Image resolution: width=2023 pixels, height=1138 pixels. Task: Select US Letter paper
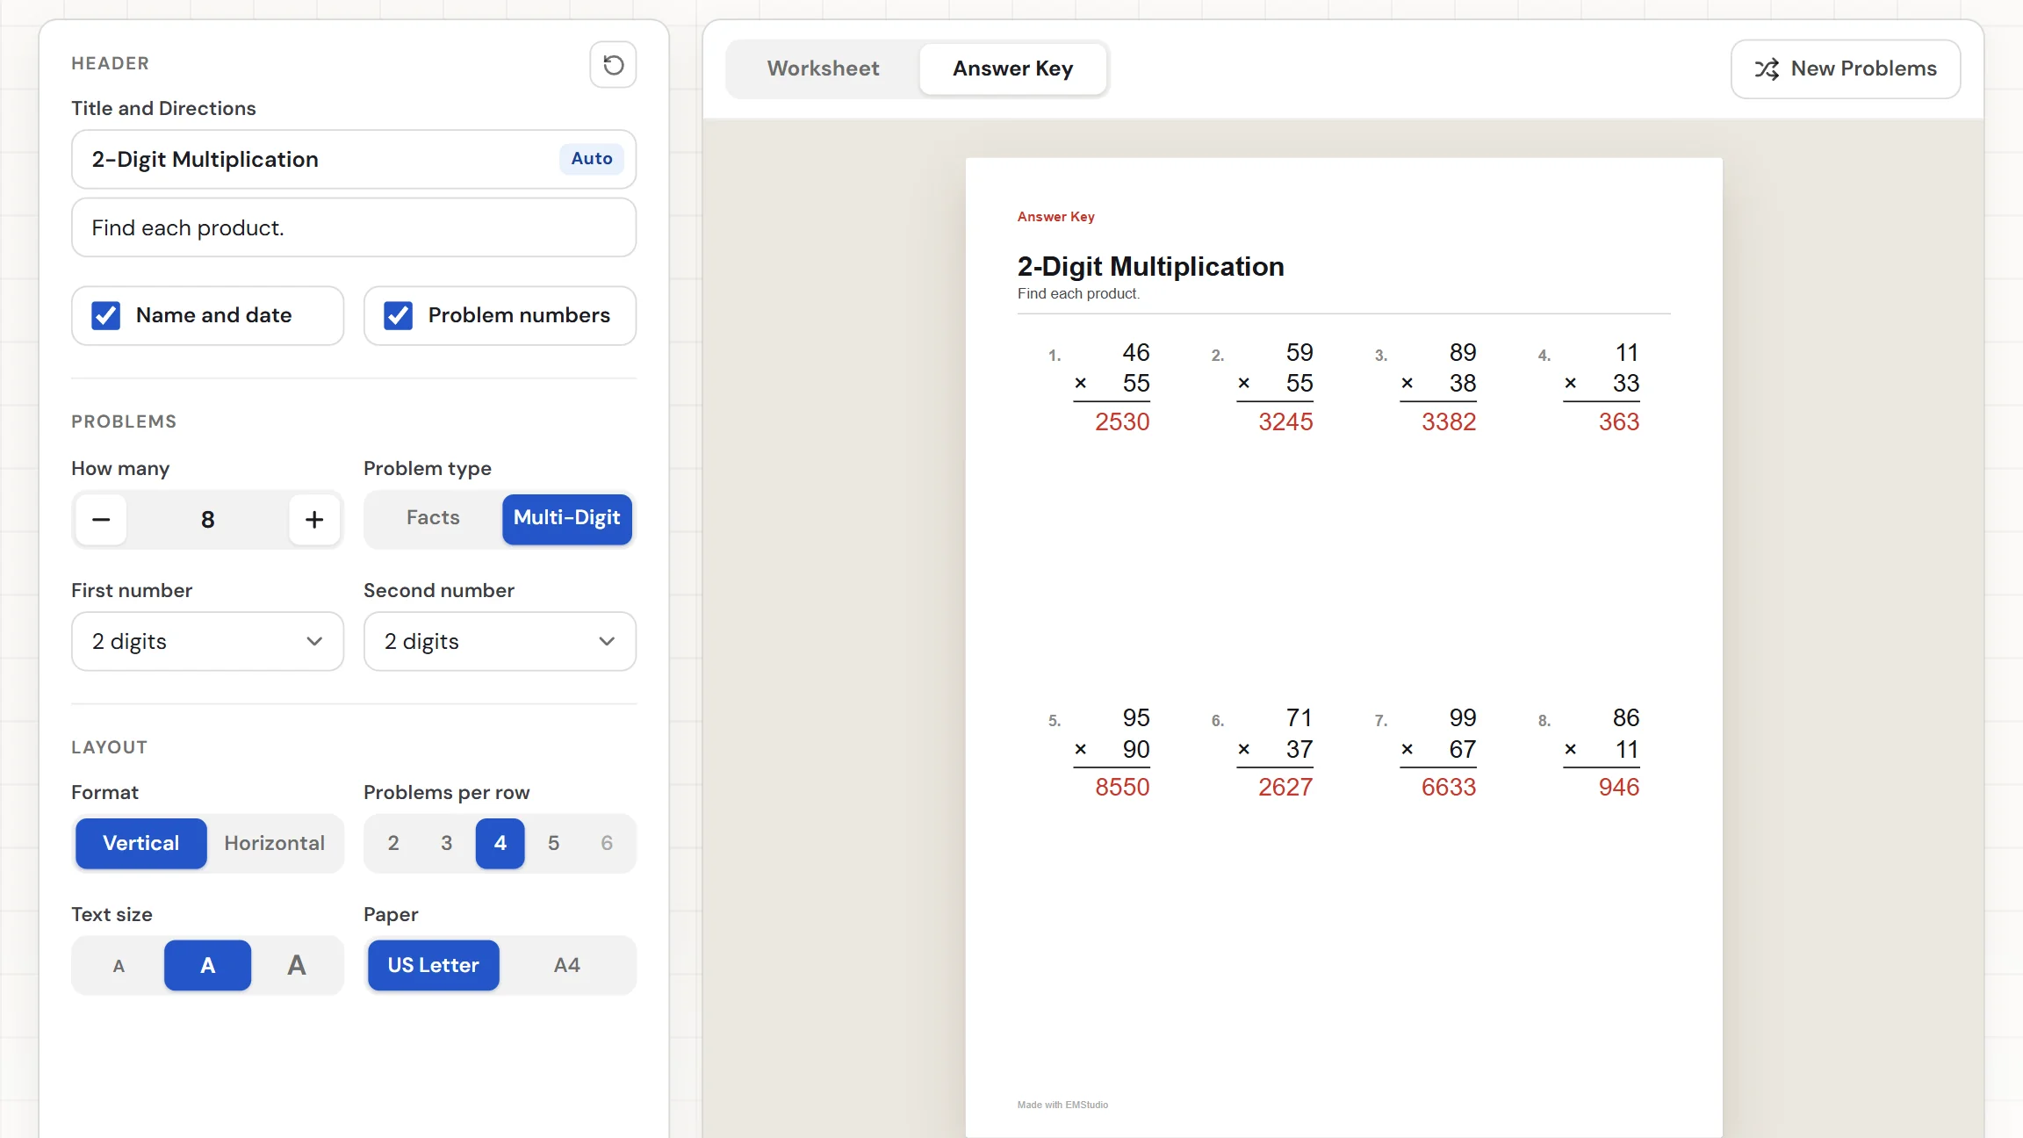[x=434, y=966]
